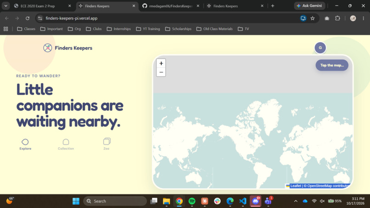Open Slack from the taskbar
Image resolution: width=370 pixels, height=208 pixels.
[x=217, y=201]
